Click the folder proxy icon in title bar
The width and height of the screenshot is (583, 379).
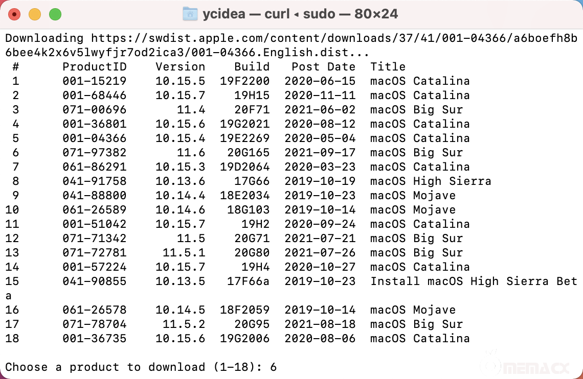click(x=190, y=14)
